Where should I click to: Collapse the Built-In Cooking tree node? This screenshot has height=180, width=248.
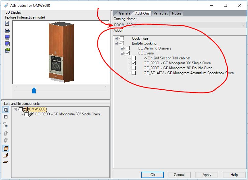pos(116,43)
